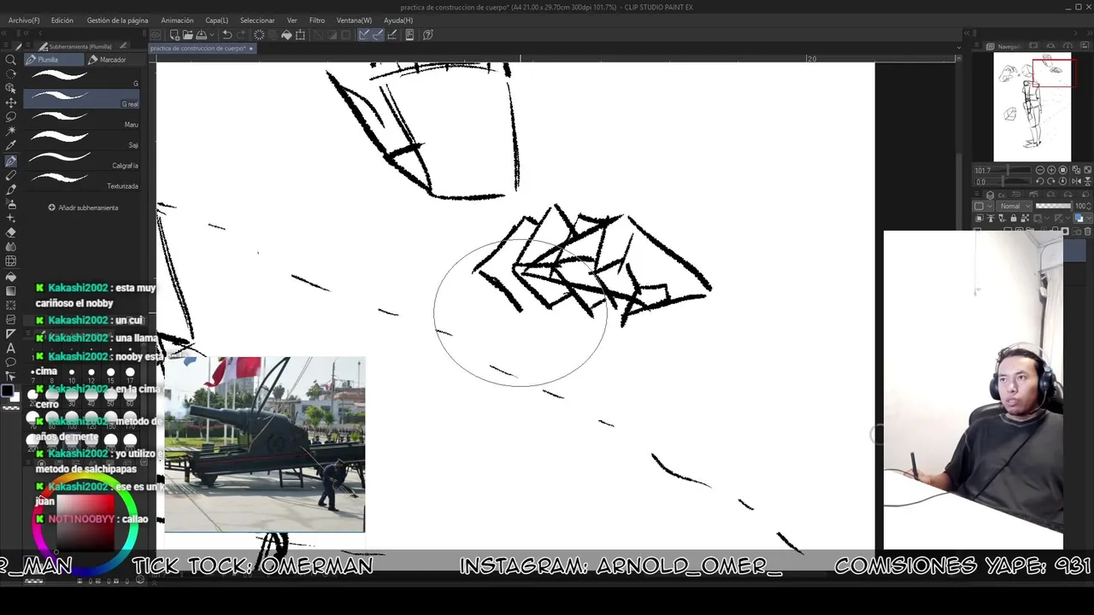
Task: Click the Navigator canvas thumbnail preview
Action: tap(1032, 107)
